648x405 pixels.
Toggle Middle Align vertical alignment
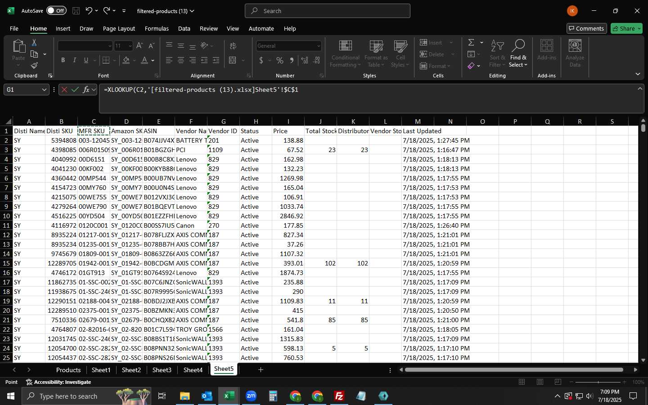(x=181, y=45)
